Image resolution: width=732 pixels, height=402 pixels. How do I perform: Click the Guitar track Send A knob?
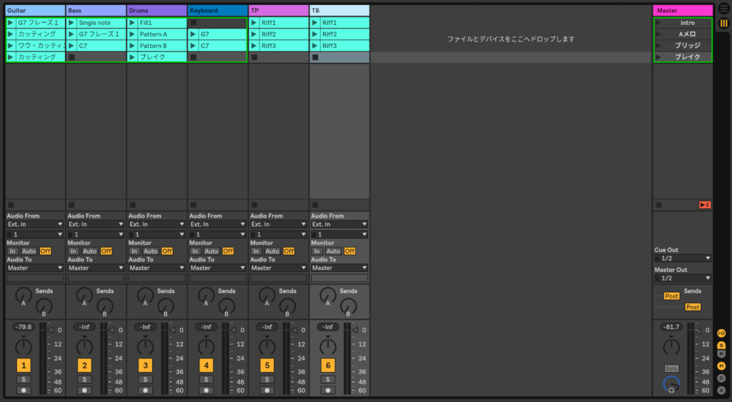pyautogui.click(x=23, y=294)
